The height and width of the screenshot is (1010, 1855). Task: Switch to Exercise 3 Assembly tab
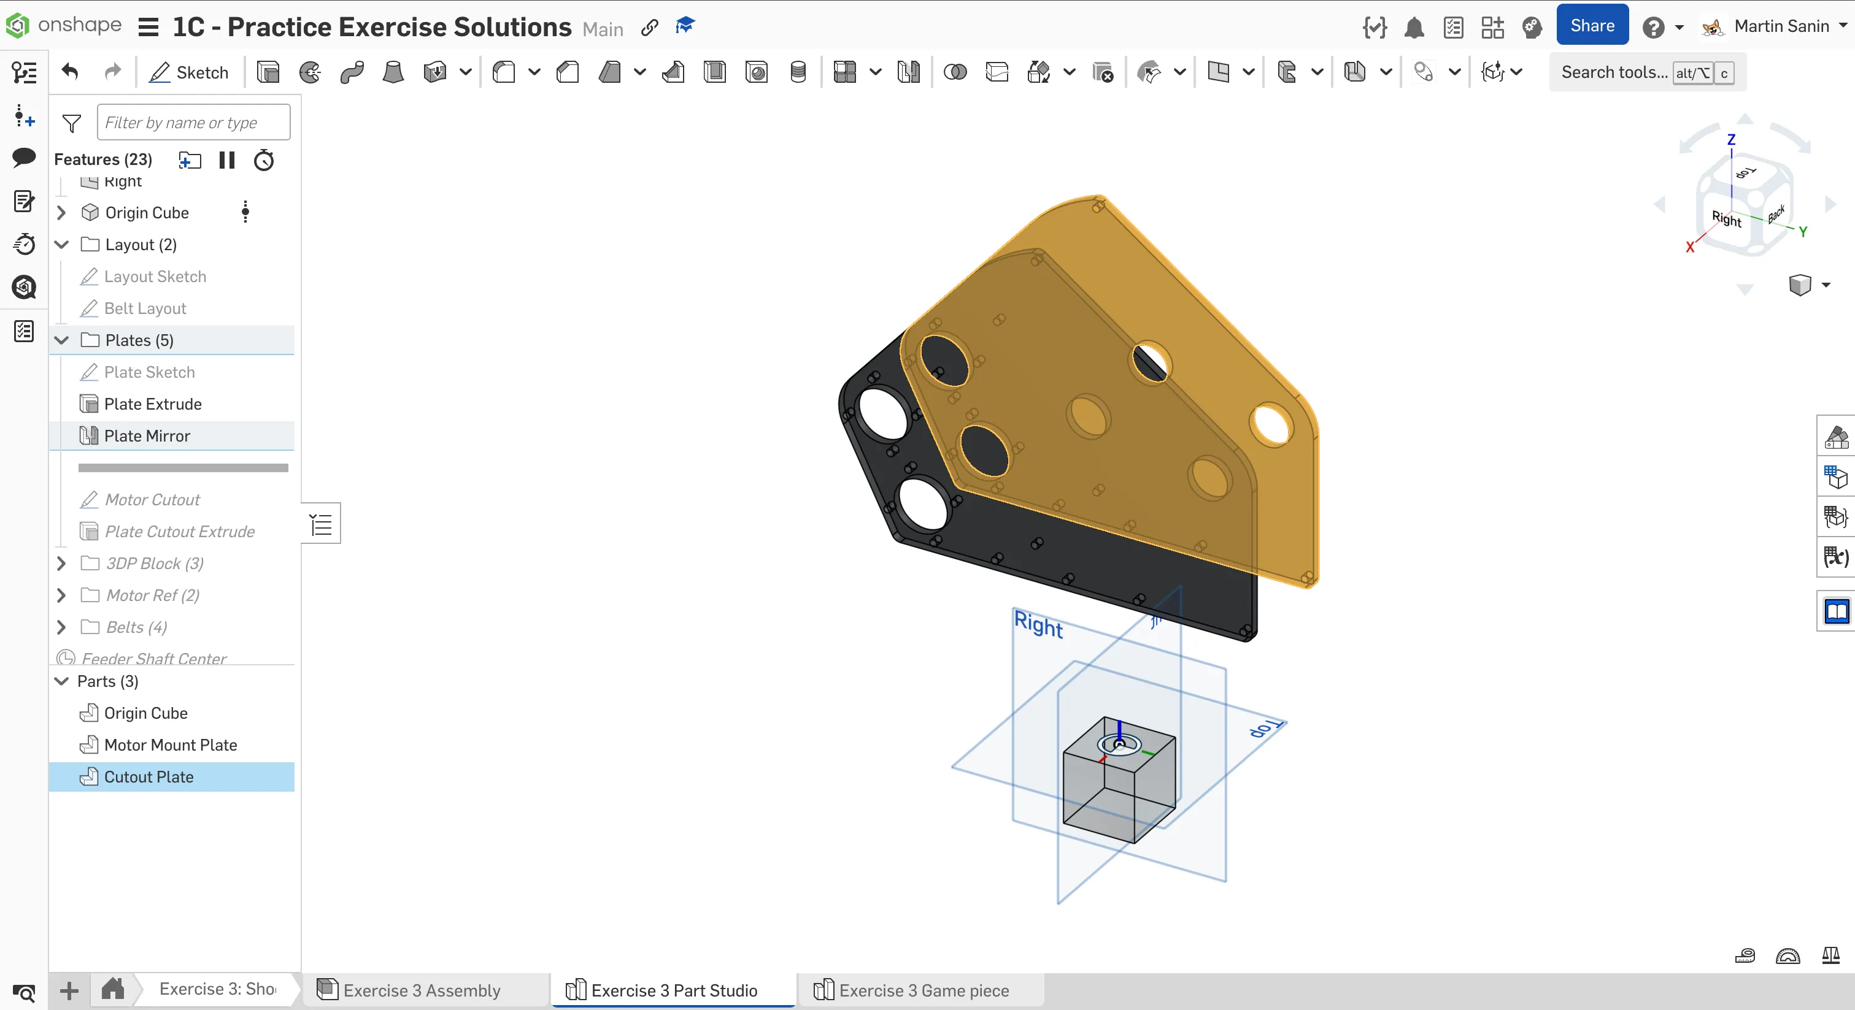(422, 990)
